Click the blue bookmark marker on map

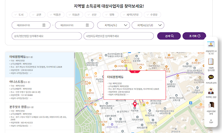pyautogui.click(x=191, y=103)
